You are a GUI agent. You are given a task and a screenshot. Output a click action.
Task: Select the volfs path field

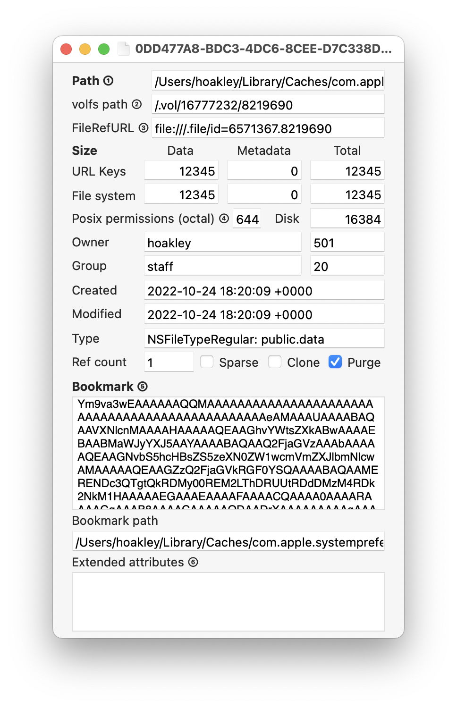pos(268,105)
